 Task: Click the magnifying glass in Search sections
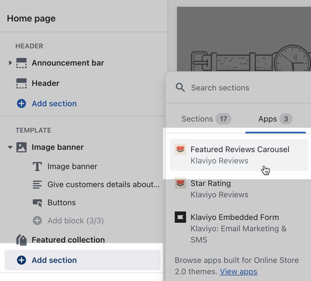[x=180, y=88]
